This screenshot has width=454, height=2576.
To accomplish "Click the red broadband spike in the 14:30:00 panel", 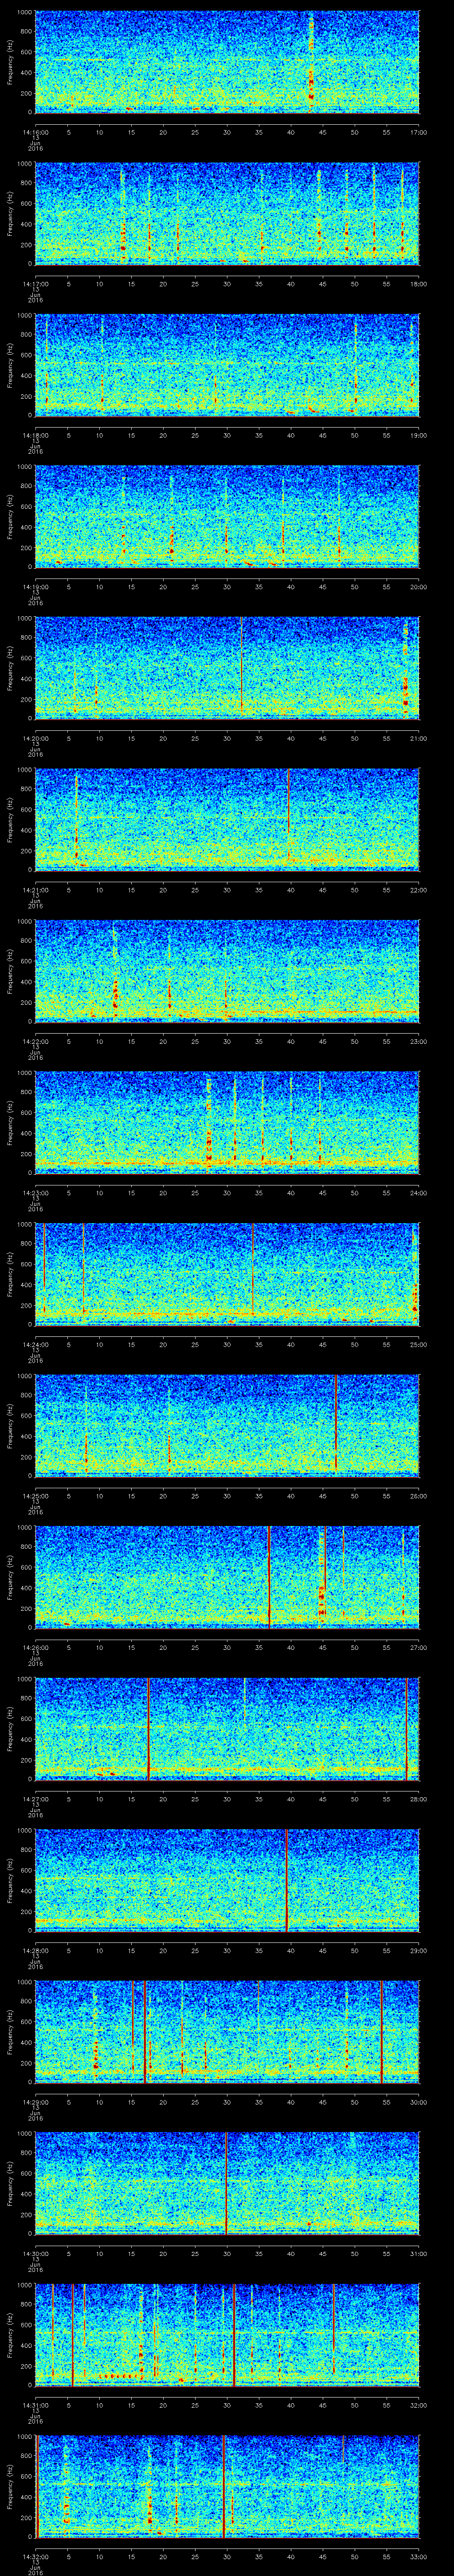I will 227,2182.
